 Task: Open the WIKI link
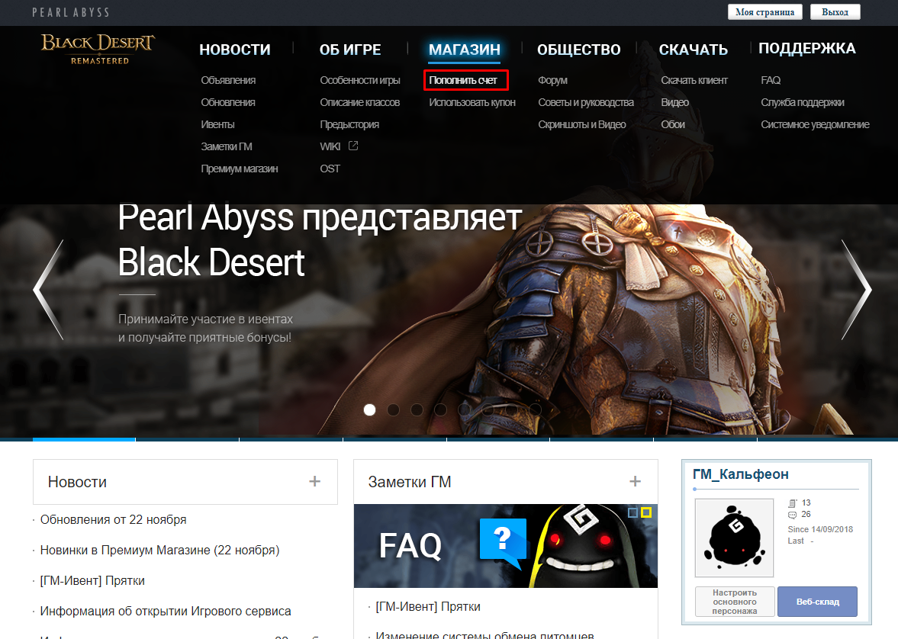pyautogui.click(x=330, y=146)
